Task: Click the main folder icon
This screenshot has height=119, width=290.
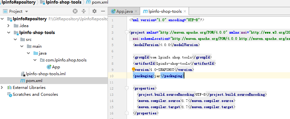Action: pyautogui.click(x=29, y=46)
